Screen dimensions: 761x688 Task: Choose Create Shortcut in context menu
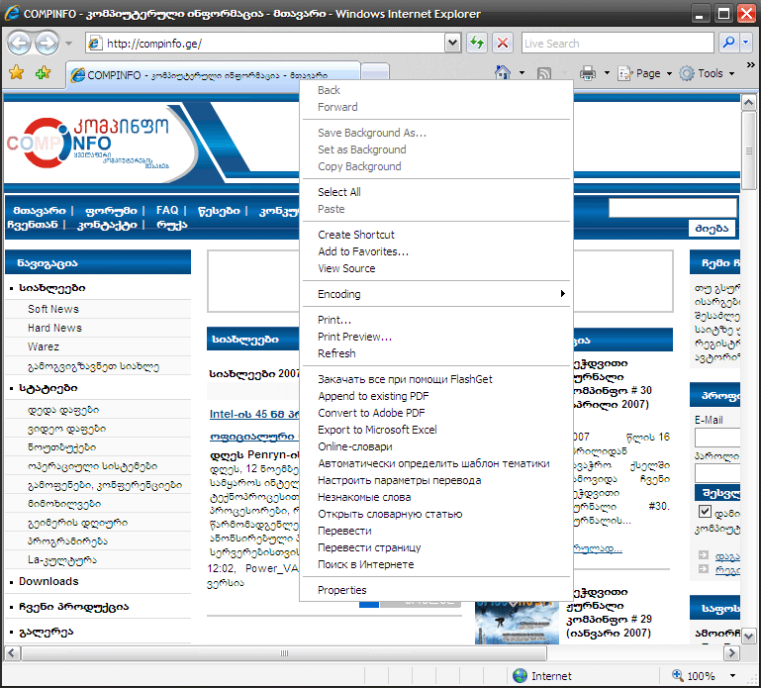coord(355,235)
